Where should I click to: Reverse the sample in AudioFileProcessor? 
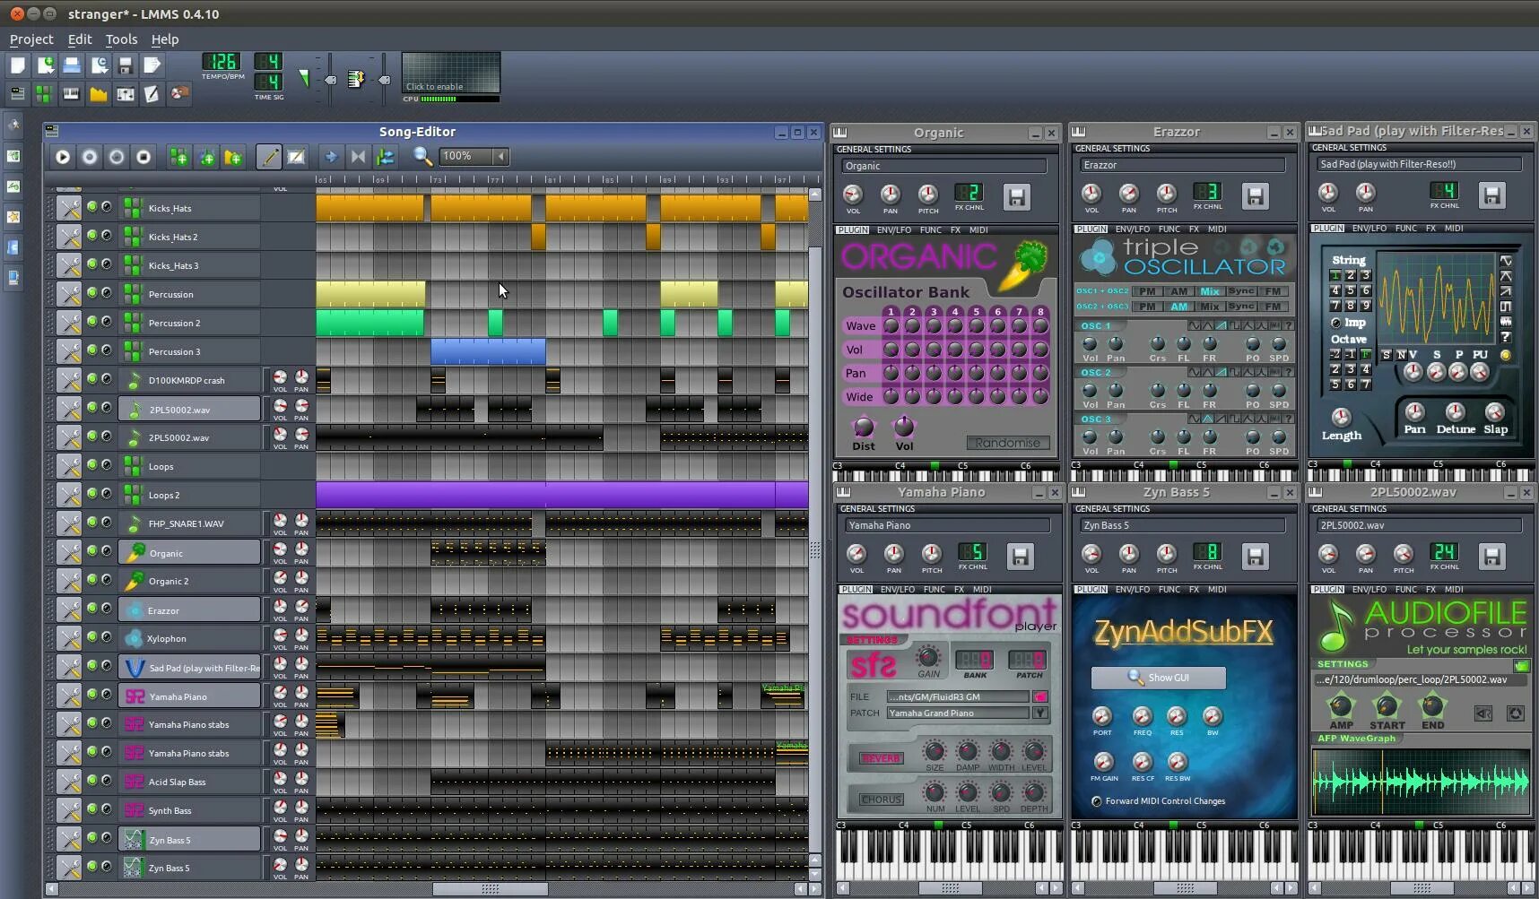pos(1484,713)
